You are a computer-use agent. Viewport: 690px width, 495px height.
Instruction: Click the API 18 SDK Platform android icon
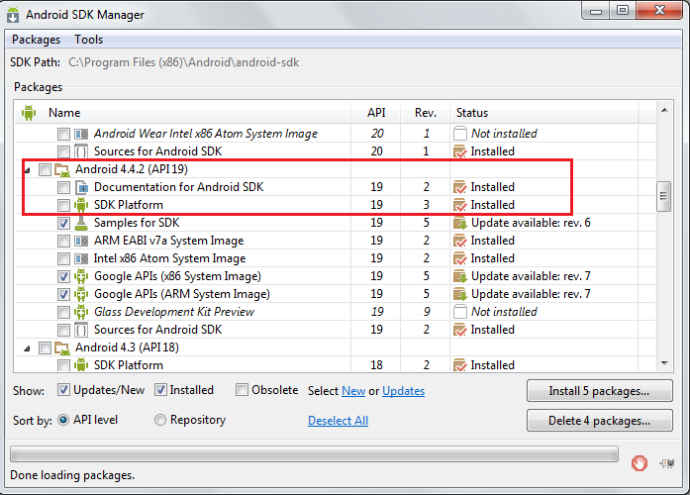(x=81, y=365)
